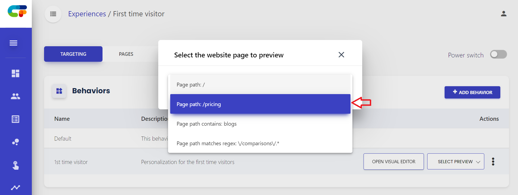
Task: Go to Experiences breadcrumb link
Action: coord(87,14)
